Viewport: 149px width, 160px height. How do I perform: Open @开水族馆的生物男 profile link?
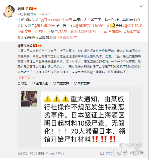[x=56, y=20]
